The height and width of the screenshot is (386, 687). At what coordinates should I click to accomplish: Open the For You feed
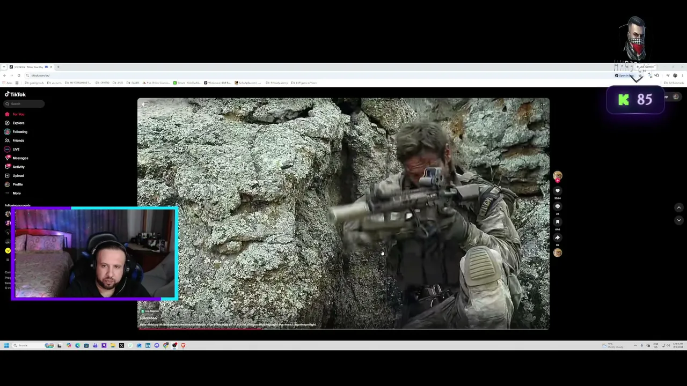(14, 114)
